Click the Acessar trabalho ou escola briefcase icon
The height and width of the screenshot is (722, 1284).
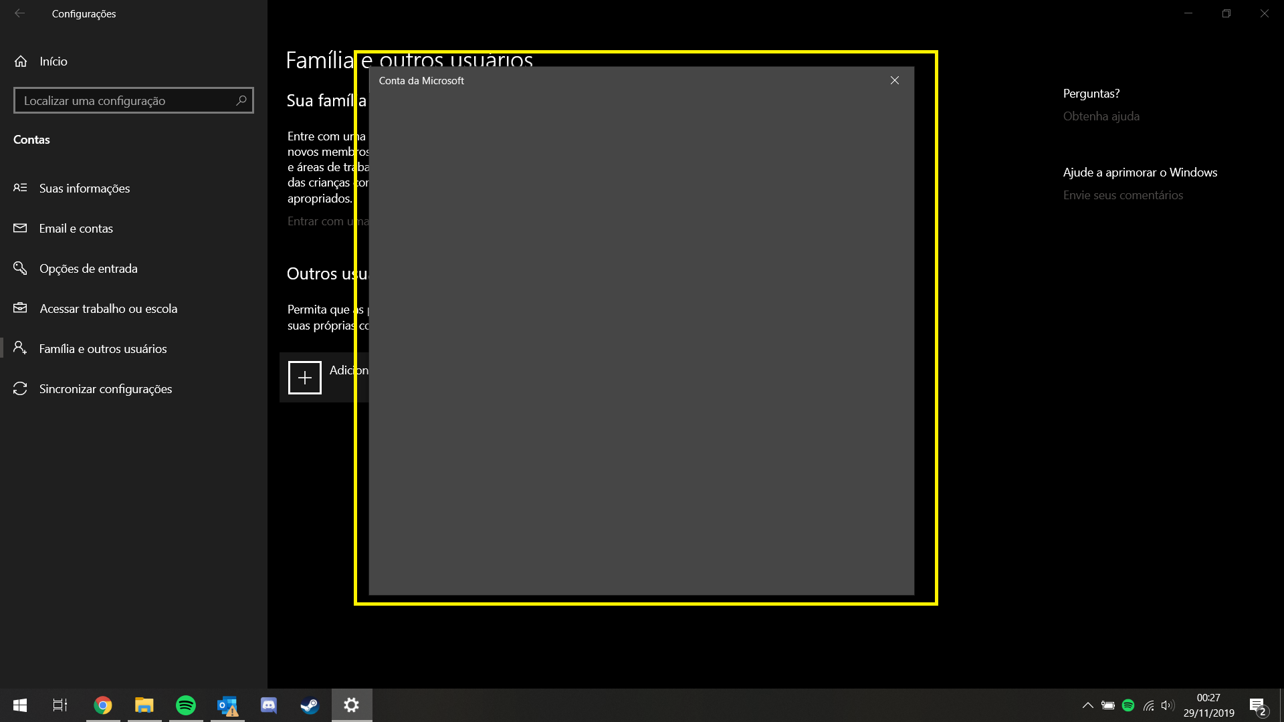(20, 308)
